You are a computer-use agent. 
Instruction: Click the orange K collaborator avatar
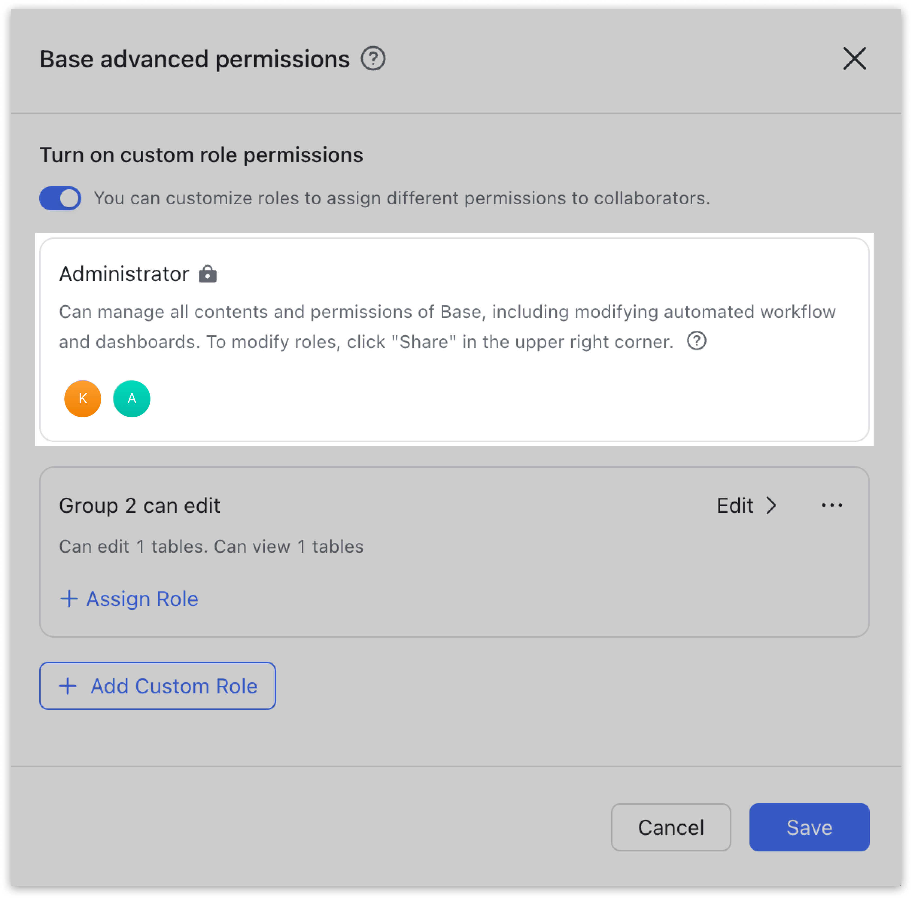pyautogui.click(x=82, y=399)
